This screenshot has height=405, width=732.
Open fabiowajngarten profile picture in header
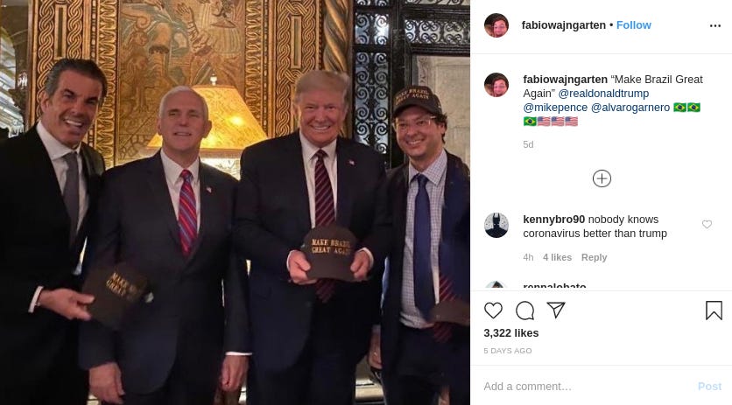point(496,25)
